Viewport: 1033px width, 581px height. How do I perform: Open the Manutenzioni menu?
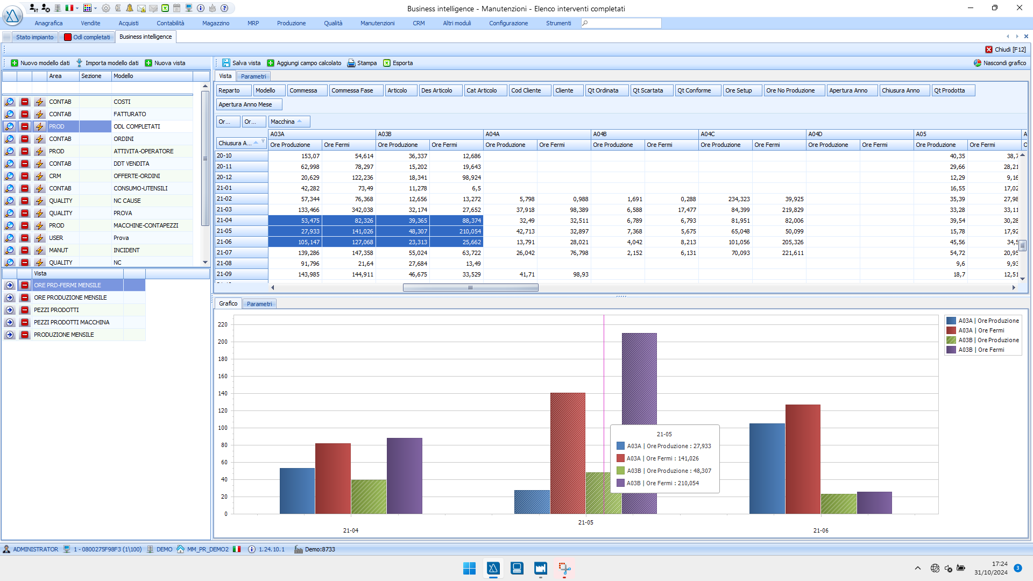point(377,23)
